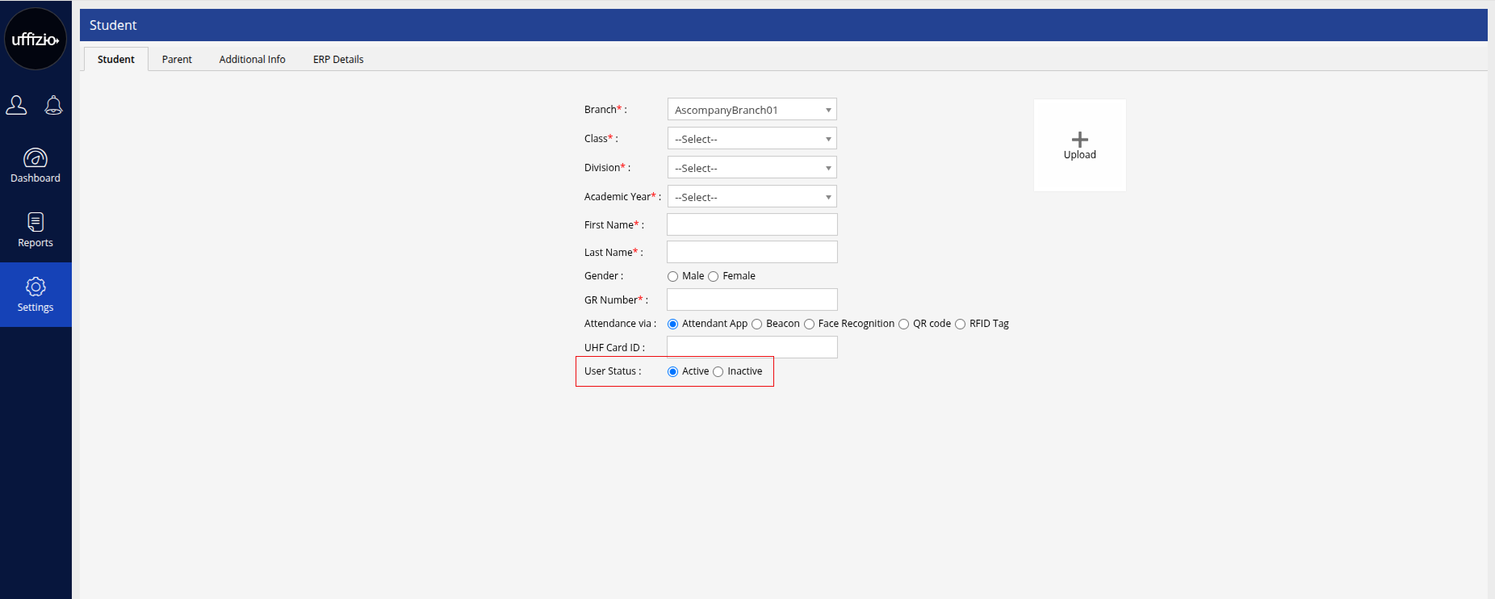Choose Face Recognition attendance method

(809, 324)
